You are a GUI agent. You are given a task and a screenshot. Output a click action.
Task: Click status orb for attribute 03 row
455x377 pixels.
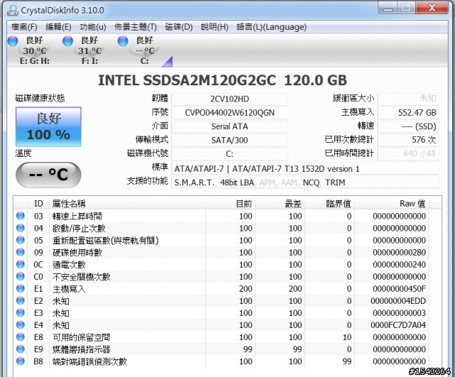21,216
